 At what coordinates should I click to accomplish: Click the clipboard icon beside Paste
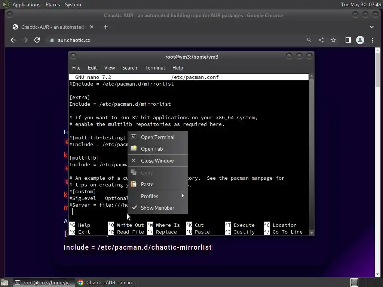pyautogui.click(x=134, y=184)
